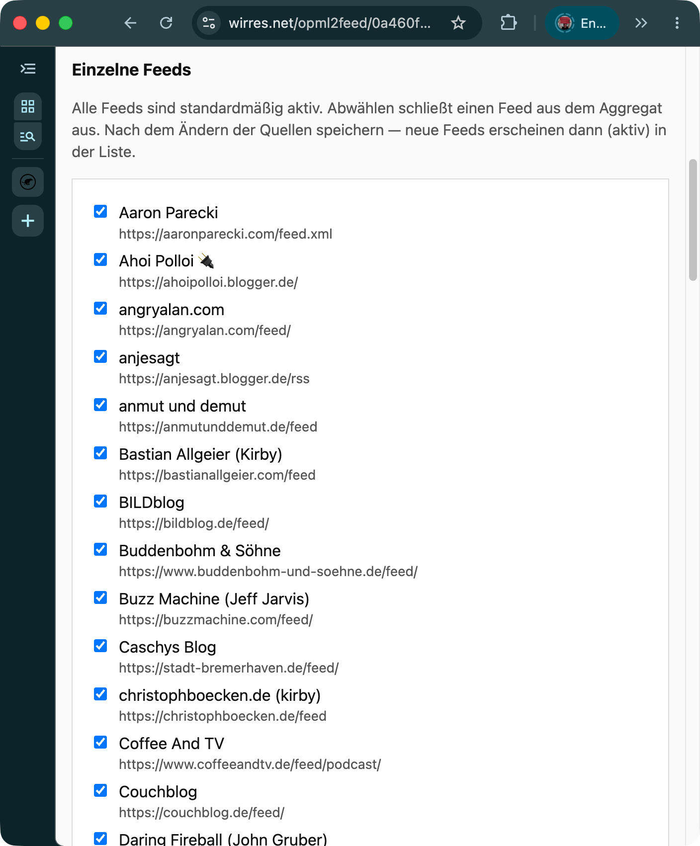Open the browser three-dot menu
This screenshot has height=846, width=700.
coord(677,23)
